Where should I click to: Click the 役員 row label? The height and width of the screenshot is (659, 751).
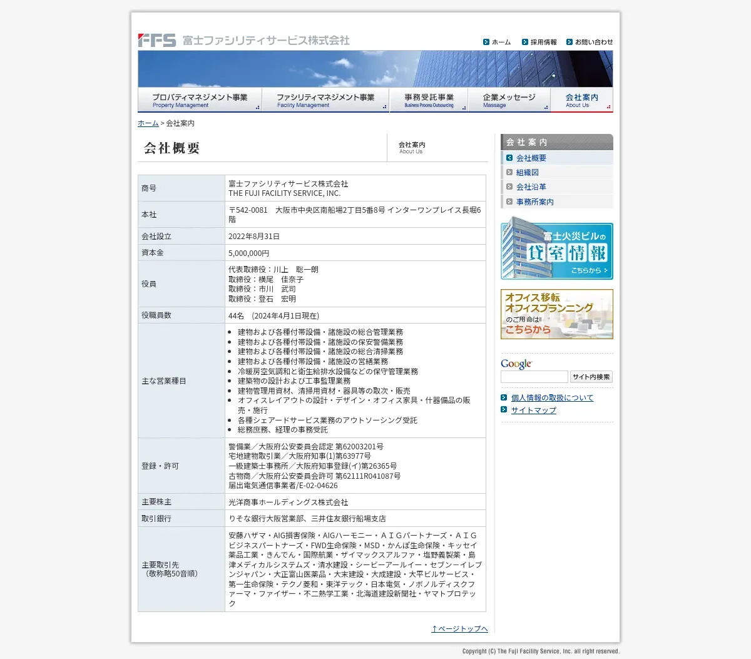coord(149,284)
